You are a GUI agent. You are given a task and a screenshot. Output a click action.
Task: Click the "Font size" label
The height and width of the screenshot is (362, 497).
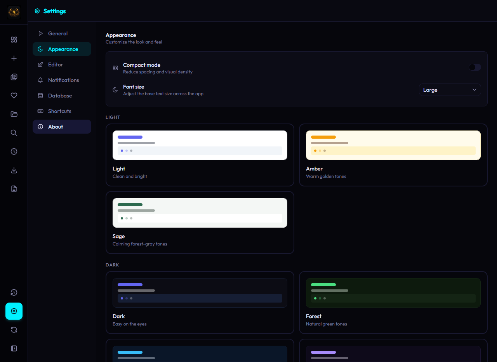pyautogui.click(x=134, y=87)
